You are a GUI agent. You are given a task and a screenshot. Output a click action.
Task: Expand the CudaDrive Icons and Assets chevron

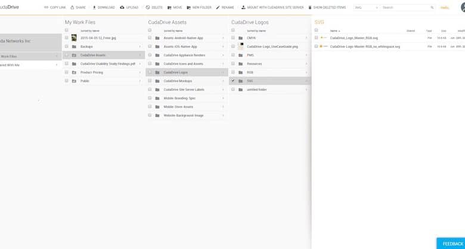click(x=223, y=64)
